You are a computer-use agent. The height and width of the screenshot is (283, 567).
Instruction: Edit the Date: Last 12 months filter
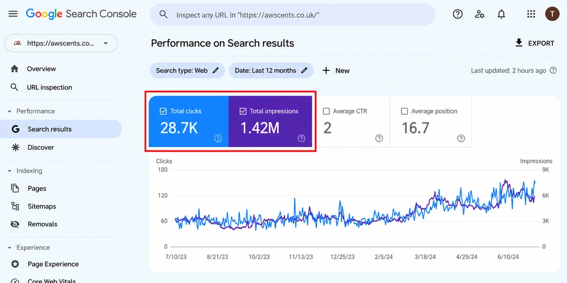[271, 71]
